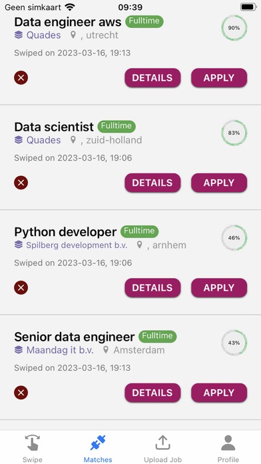Apply to the Python developer job
The image size is (261, 464).
[219, 287]
